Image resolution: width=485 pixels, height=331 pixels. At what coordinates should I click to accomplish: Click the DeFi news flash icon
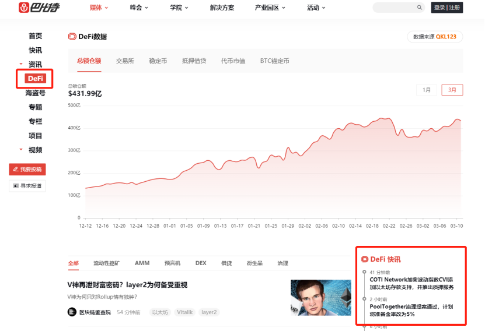pos(365,259)
